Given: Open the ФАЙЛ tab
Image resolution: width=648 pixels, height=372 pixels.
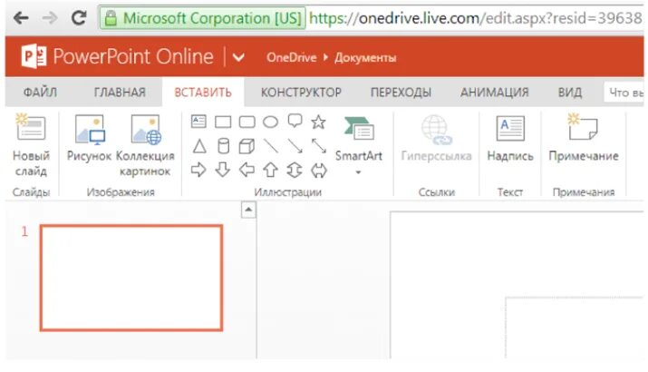Looking at the screenshot, I should pyautogui.click(x=40, y=92).
